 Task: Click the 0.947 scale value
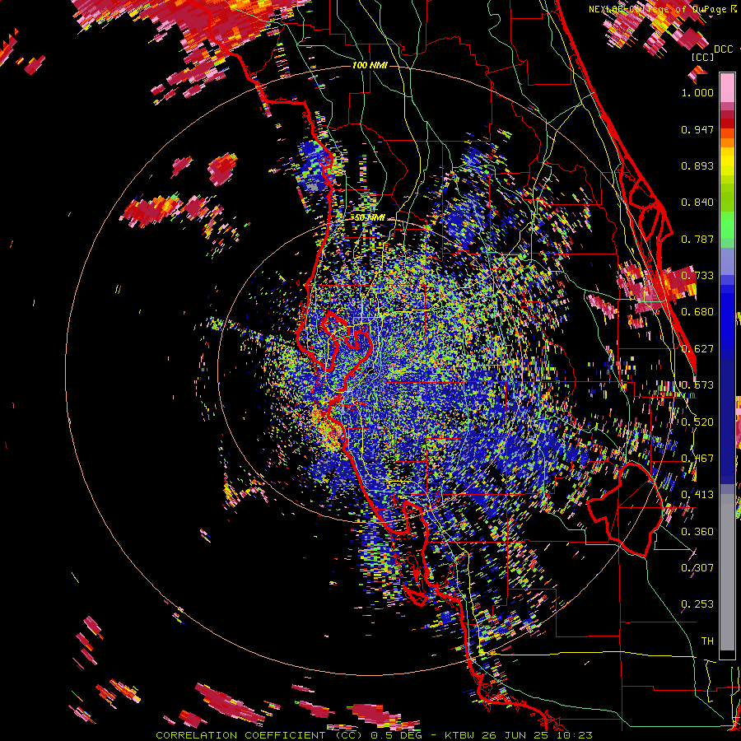click(x=697, y=129)
